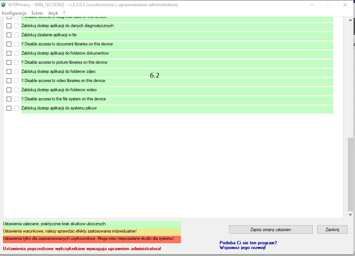Tick dark-bordered checkbox for 'Zablokuj dostep aplikacji do folderow wideo'

coord(9,90)
